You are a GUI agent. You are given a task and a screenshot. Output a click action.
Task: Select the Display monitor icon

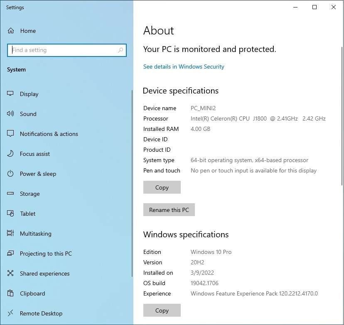tap(11, 94)
